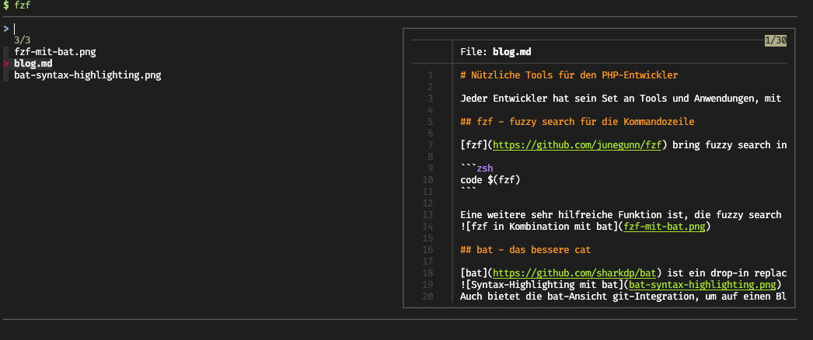Open the fzf-mit-bat.png link in preview
The width and height of the screenshot is (813, 340).
[665, 226]
